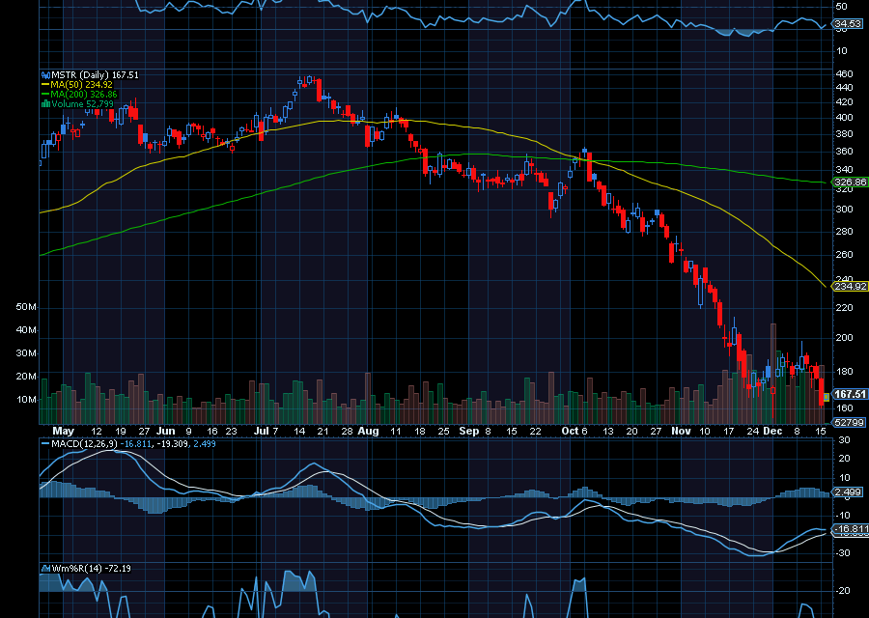Click the candlestick chart icon beside MSTR
869x618 pixels.
point(45,74)
